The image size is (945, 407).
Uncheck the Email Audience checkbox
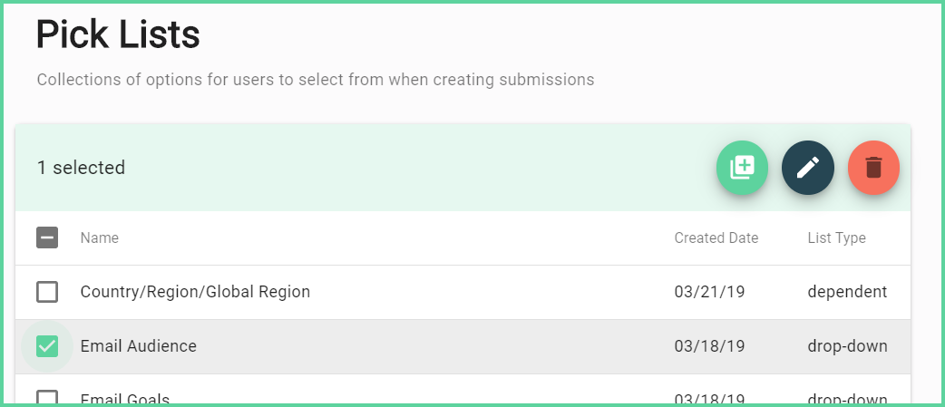pyautogui.click(x=47, y=346)
